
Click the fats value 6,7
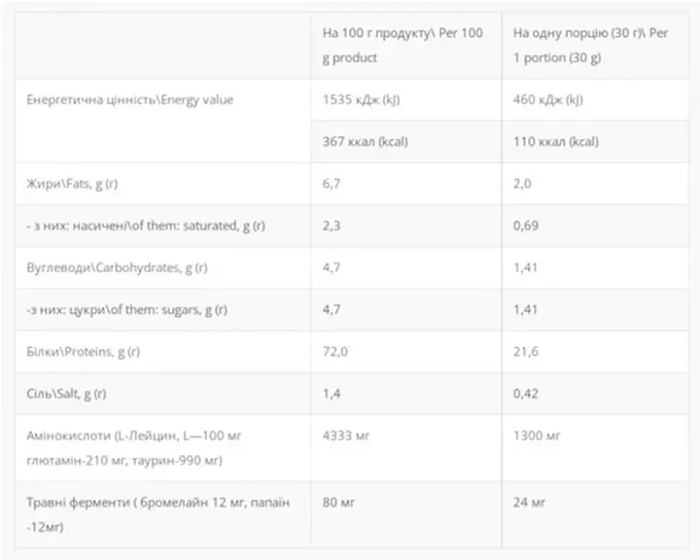click(332, 184)
